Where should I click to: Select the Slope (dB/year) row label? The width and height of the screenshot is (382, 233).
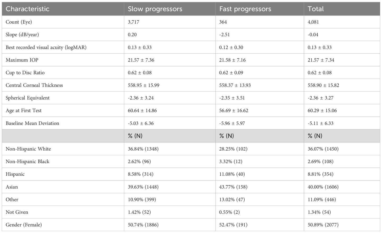[x=22, y=35]
